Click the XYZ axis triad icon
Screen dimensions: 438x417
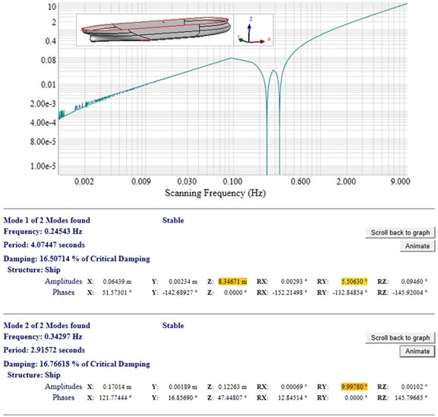254,30
